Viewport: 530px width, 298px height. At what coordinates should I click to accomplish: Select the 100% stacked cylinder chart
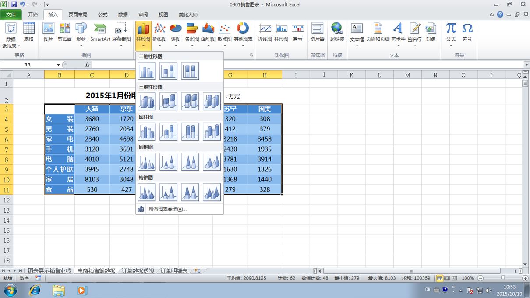(190, 131)
